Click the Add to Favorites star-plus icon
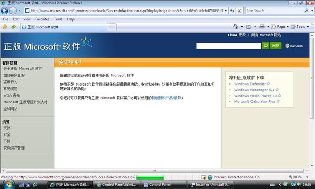Screen dimensions: 315x189 (14, 27)
